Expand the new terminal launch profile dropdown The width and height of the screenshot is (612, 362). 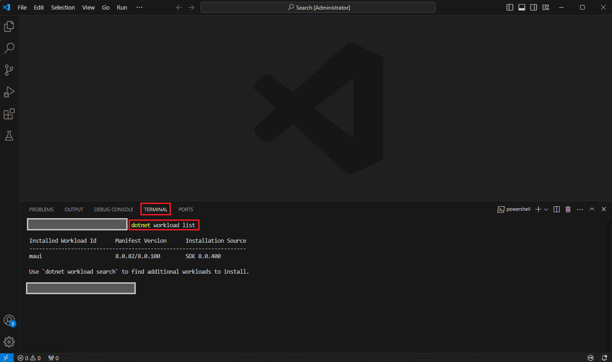[x=546, y=209]
